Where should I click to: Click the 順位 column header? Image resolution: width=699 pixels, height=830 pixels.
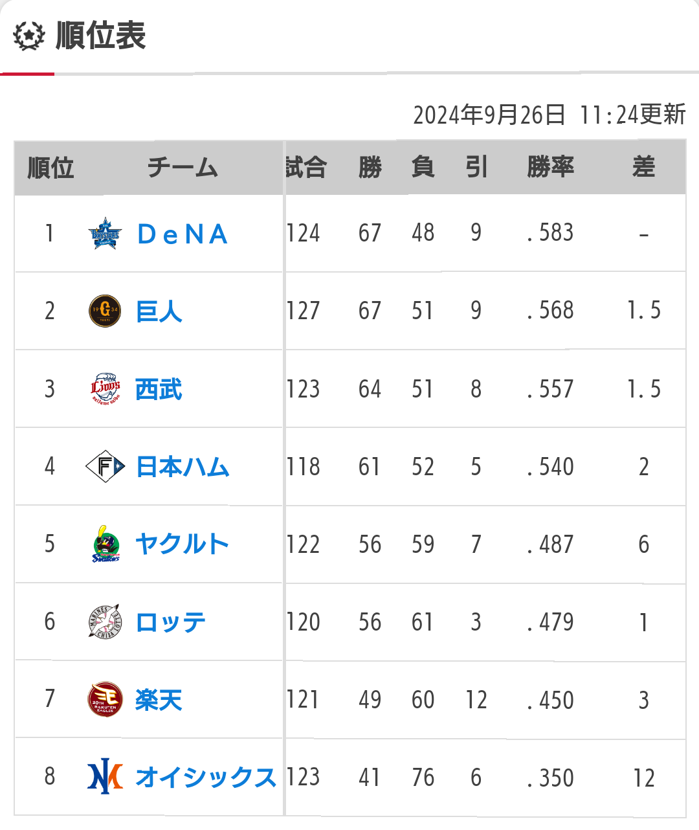50,168
